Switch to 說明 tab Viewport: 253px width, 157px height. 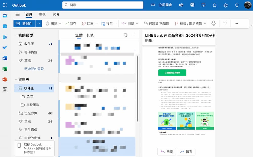[56, 14]
